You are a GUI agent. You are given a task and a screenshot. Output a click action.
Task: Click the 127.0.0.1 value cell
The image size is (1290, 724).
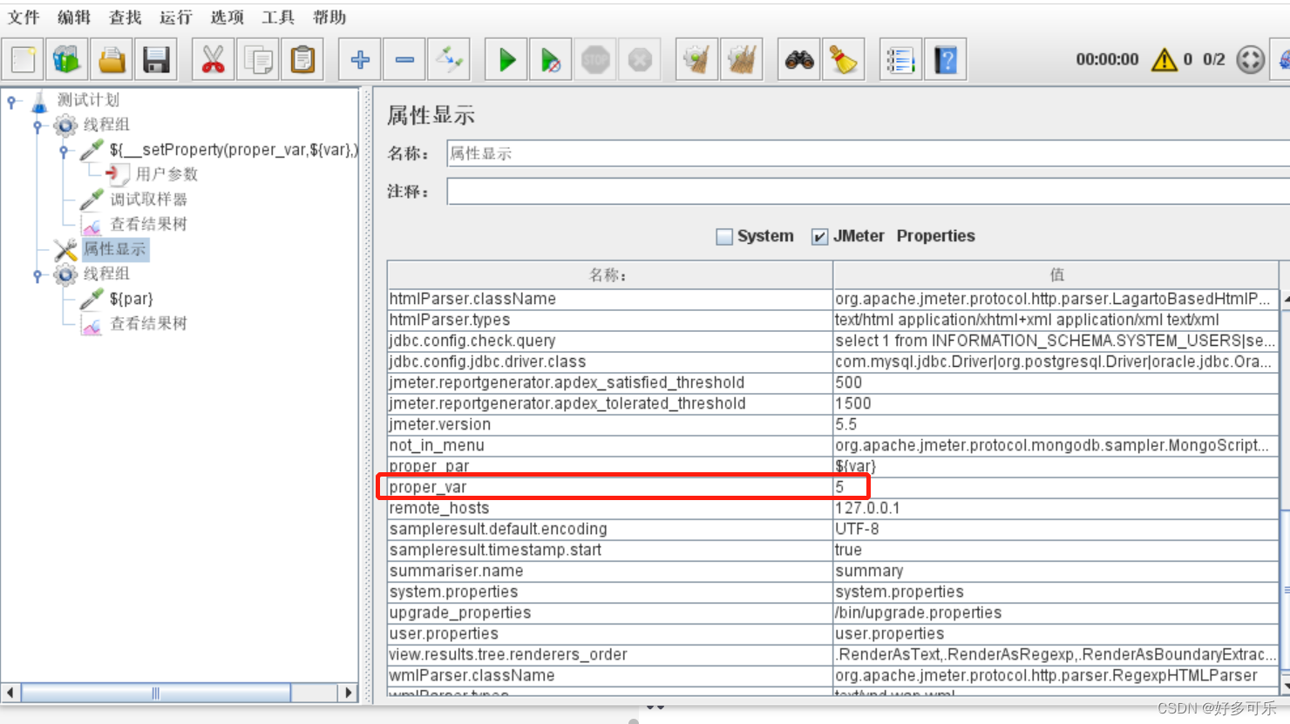[1056, 508]
